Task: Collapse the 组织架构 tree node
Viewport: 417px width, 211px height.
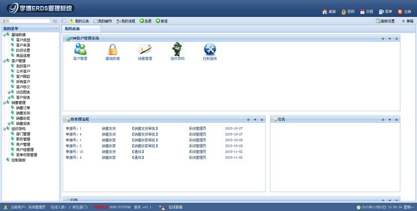Action: [x=4, y=129]
